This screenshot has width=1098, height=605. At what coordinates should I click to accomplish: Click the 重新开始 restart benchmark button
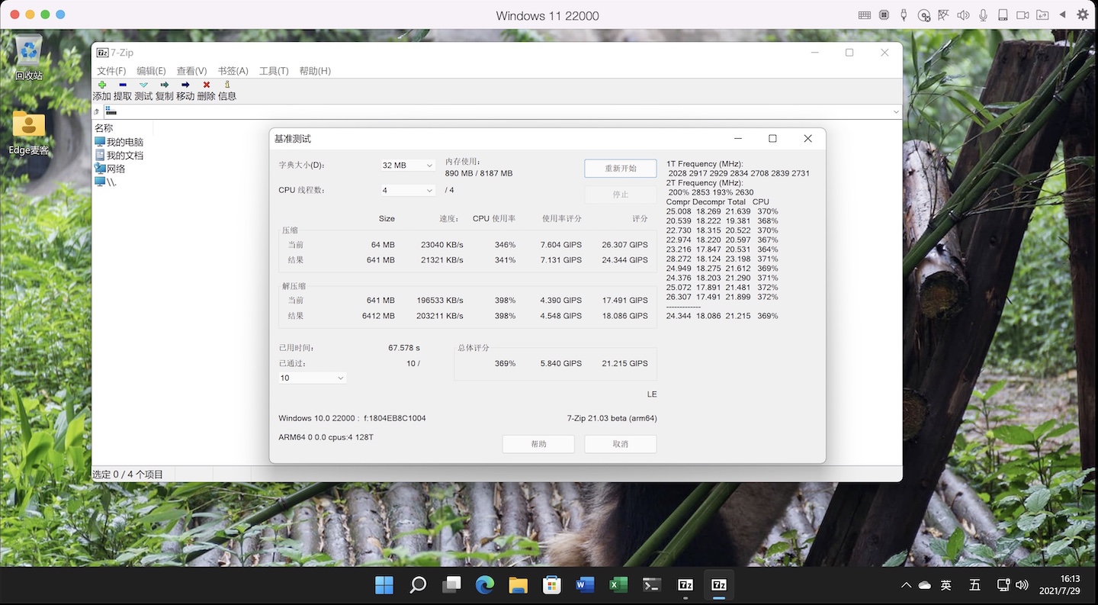tap(620, 168)
